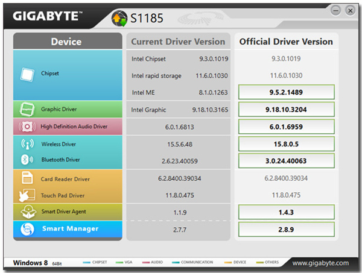Viewport: 362px width, 273px height.
Task: Click the Touch Pad hand icon
Action: click(x=27, y=195)
